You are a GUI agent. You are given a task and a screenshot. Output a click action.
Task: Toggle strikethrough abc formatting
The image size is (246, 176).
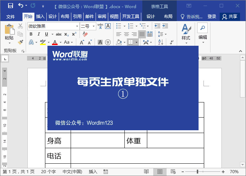point(59,34)
